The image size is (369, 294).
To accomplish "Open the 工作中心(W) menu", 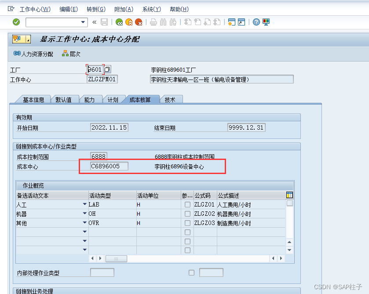I will pos(35,9).
